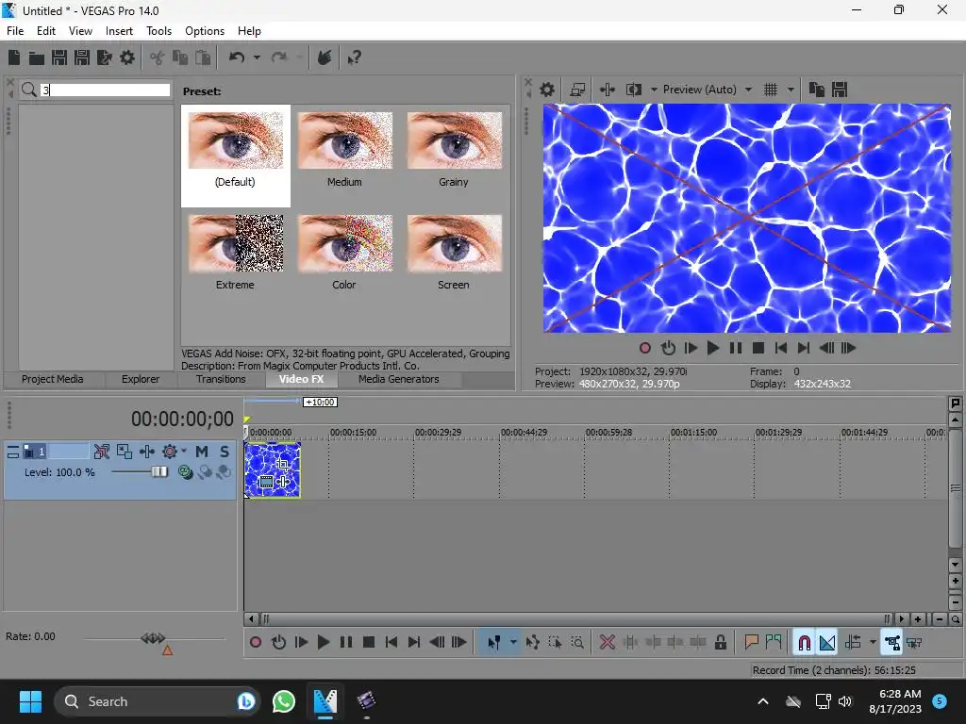
Task: Switch to Transitions tab
Action: point(221,379)
